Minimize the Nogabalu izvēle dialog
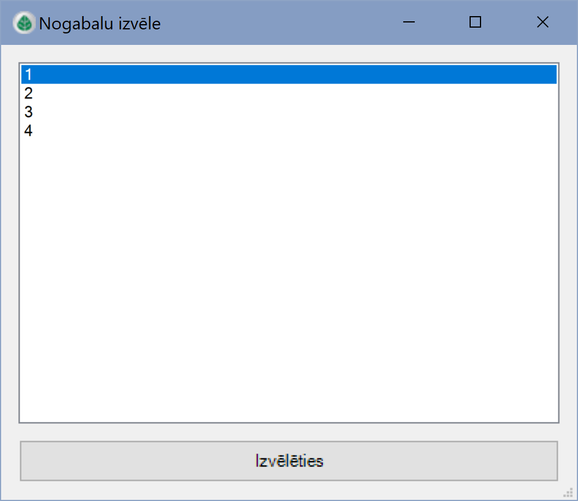The height and width of the screenshot is (501, 578). click(x=409, y=22)
